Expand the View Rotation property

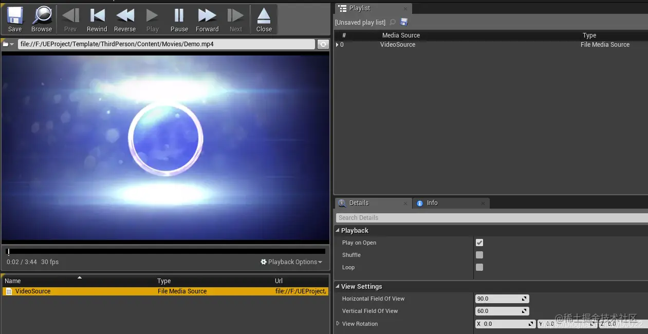338,324
